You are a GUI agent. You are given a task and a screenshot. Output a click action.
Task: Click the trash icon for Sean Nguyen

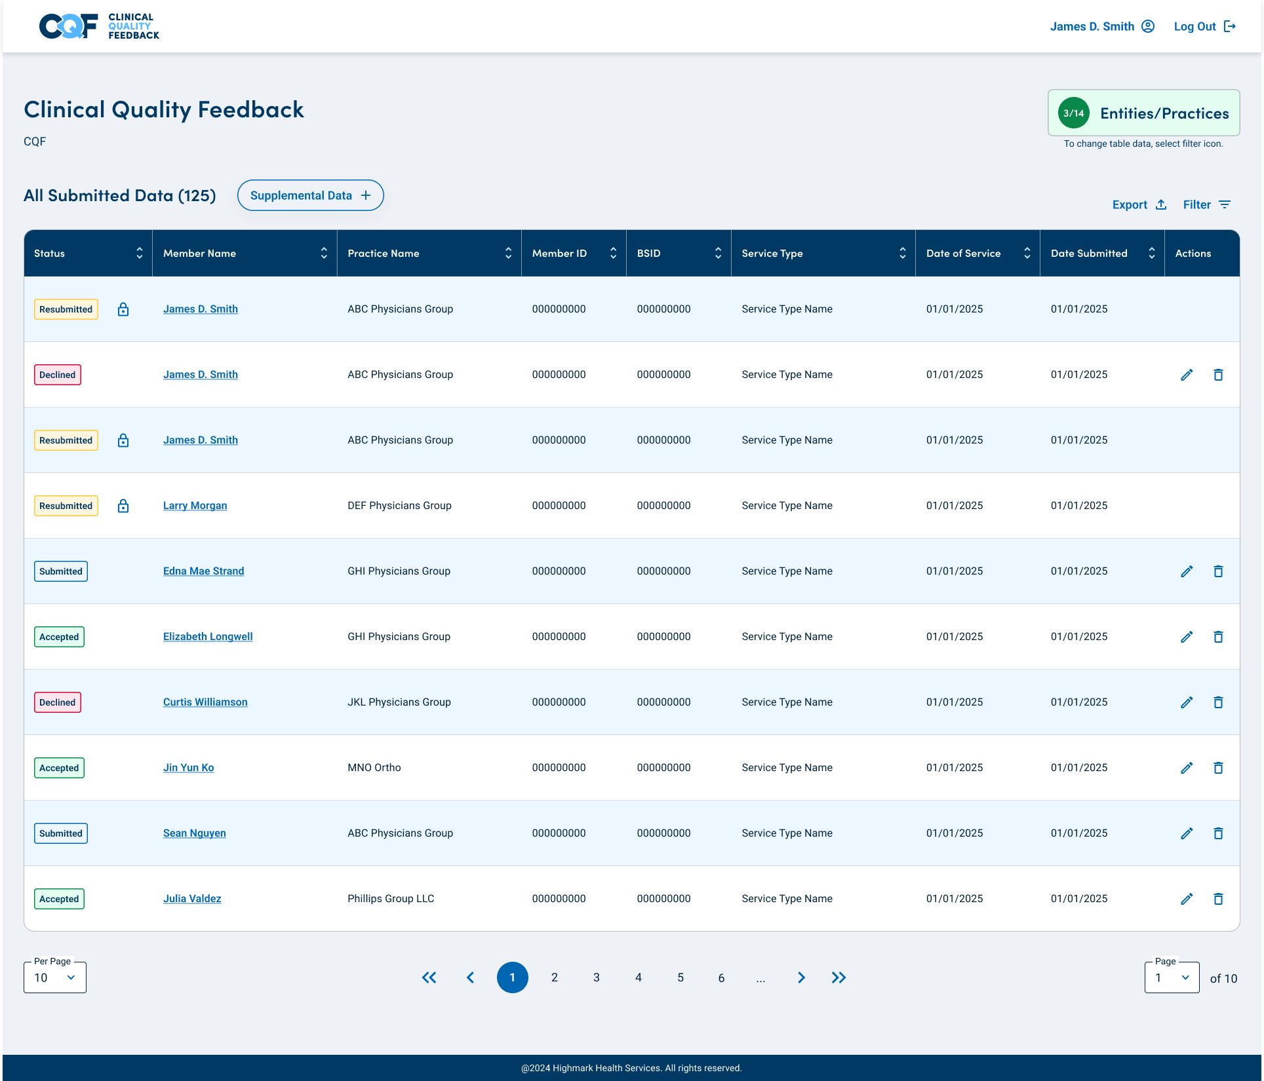pyautogui.click(x=1218, y=833)
